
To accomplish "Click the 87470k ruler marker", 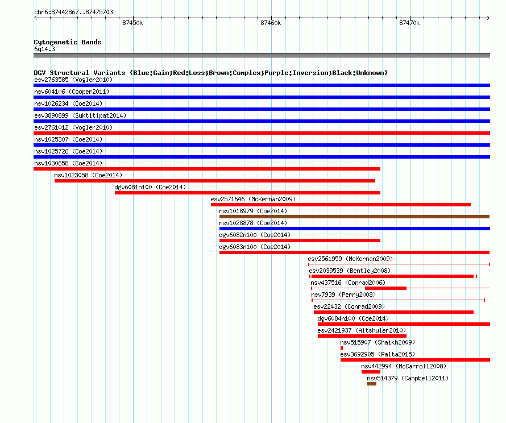I will (x=409, y=23).
